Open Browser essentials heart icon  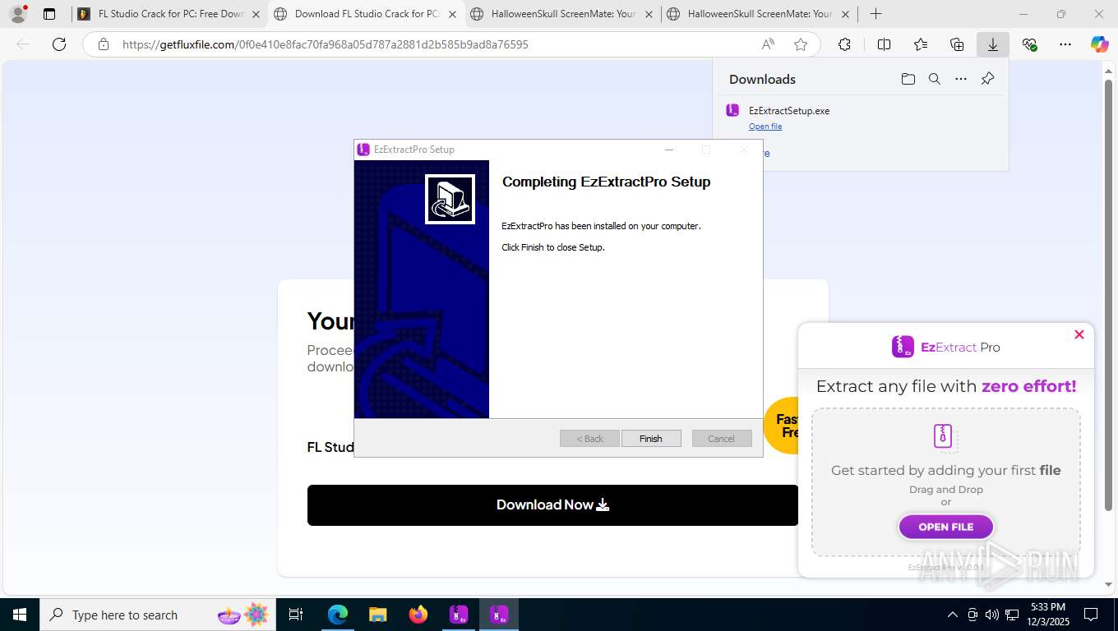click(1029, 44)
